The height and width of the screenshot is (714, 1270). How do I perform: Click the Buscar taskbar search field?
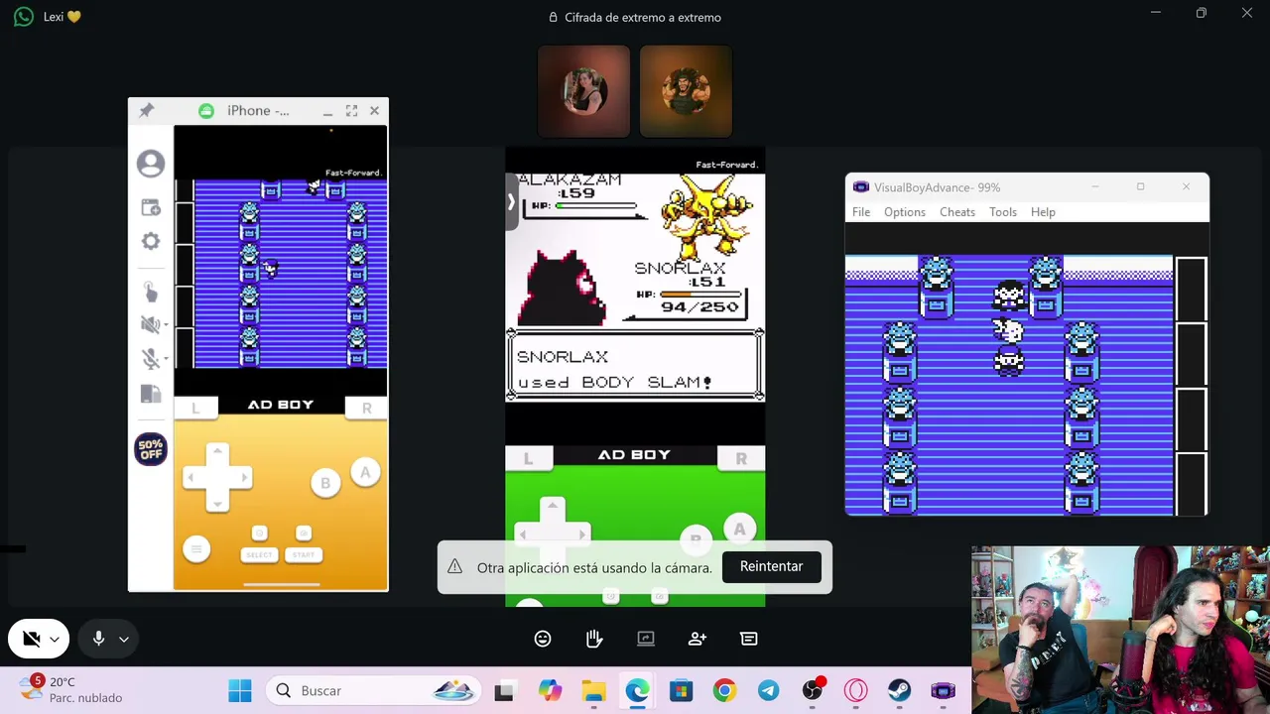pyautogui.click(x=373, y=691)
